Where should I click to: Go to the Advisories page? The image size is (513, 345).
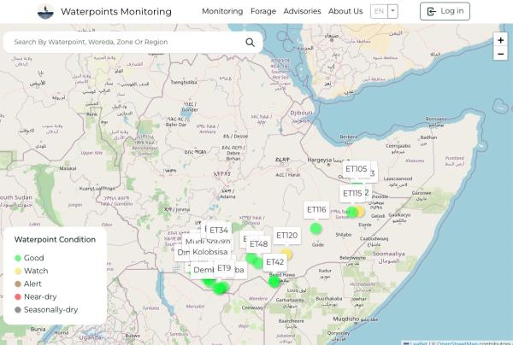click(303, 11)
